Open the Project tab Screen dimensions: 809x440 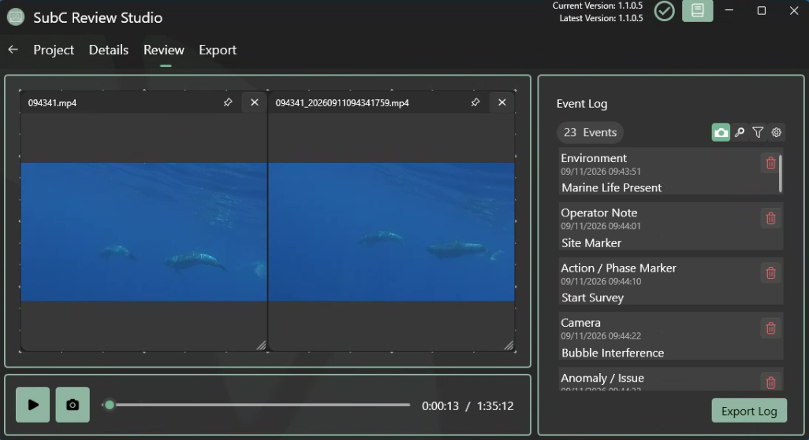tap(54, 50)
